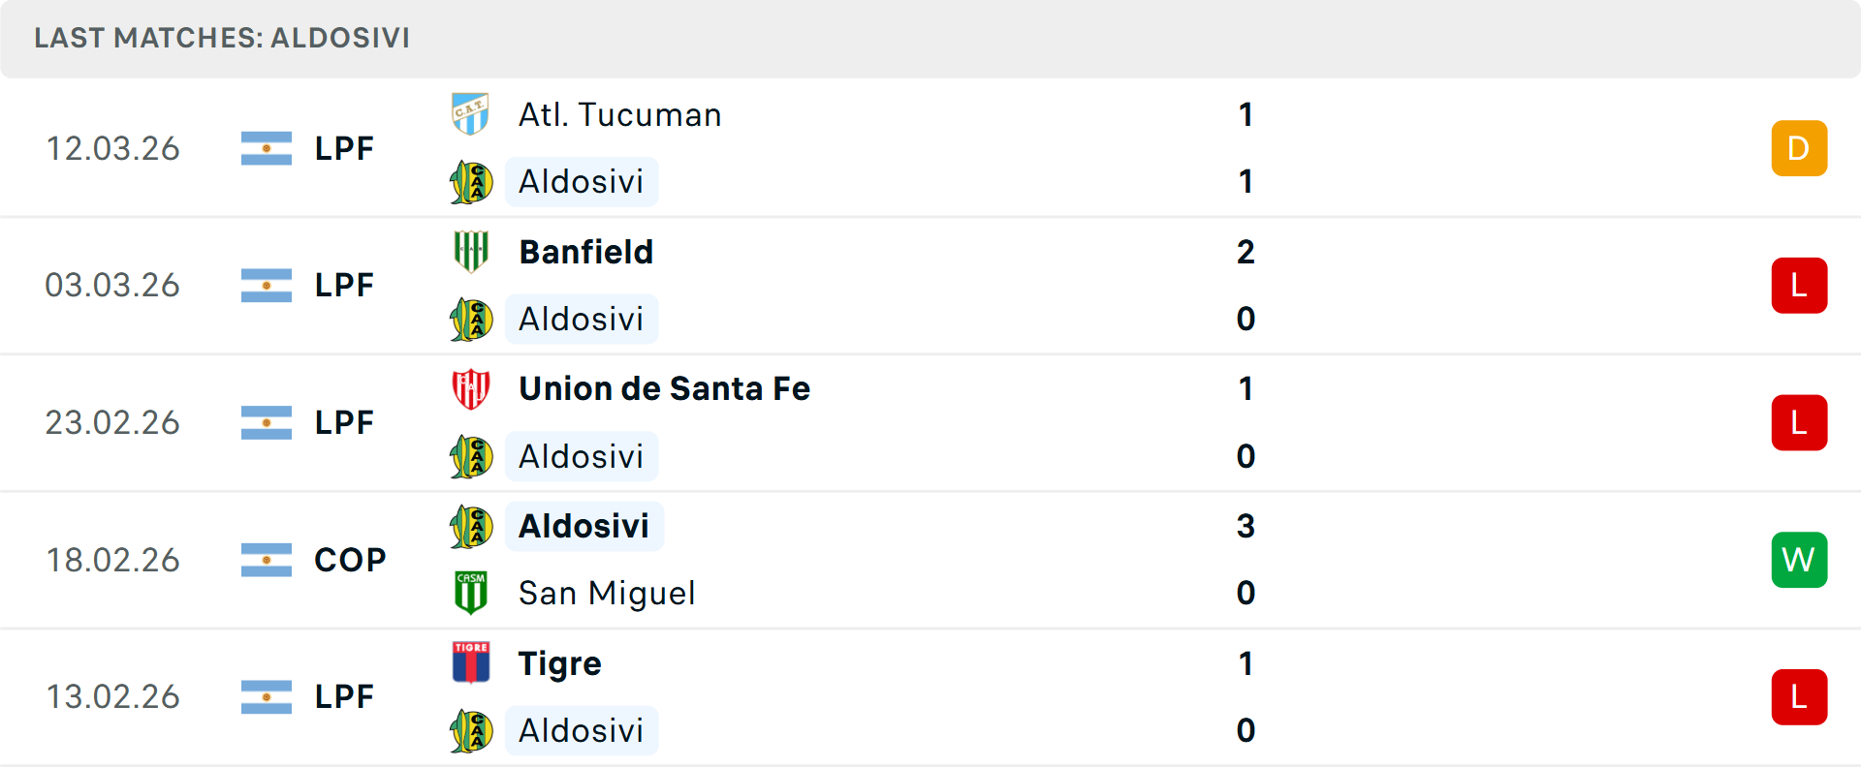Click the Atl. Tucuman team crest
The image size is (1861, 767).
(x=471, y=114)
